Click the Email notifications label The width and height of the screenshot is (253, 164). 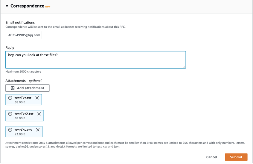(x=20, y=22)
